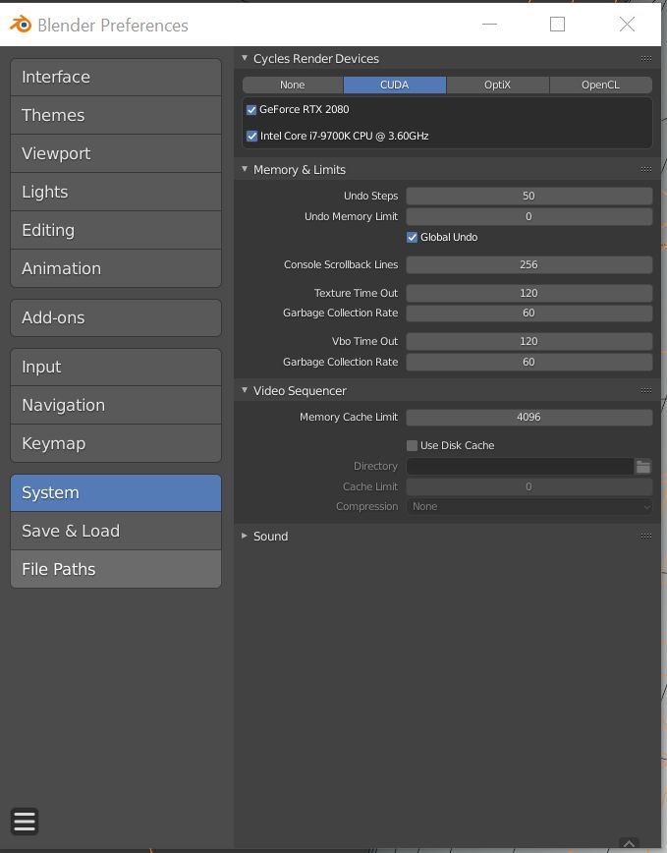Click Cycles Render Devices panel grip dots
Viewport: 667px width, 853px height.
click(x=645, y=58)
